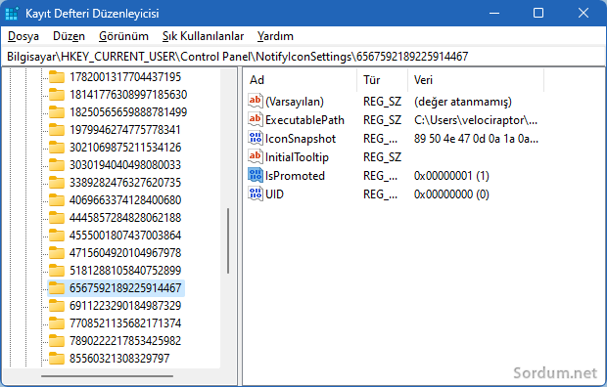The image size is (607, 387).
Task: Select tree key label 7890222217853425982
Action: (x=125, y=341)
